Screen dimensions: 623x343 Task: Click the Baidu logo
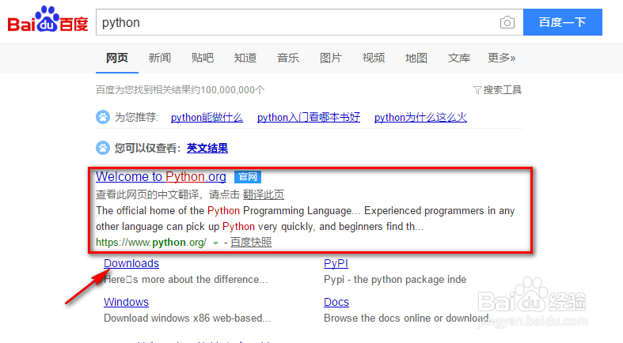(x=47, y=19)
